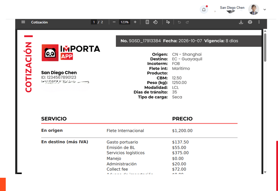Click the zoom in plus button
Image resolution: width=278 pixels, height=191 pixels.
coord(135,22)
